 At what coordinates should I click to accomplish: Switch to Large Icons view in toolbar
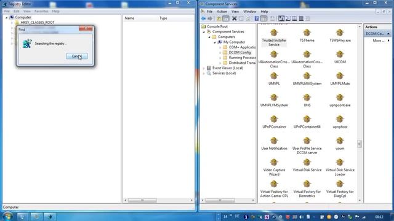pos(281,18)
